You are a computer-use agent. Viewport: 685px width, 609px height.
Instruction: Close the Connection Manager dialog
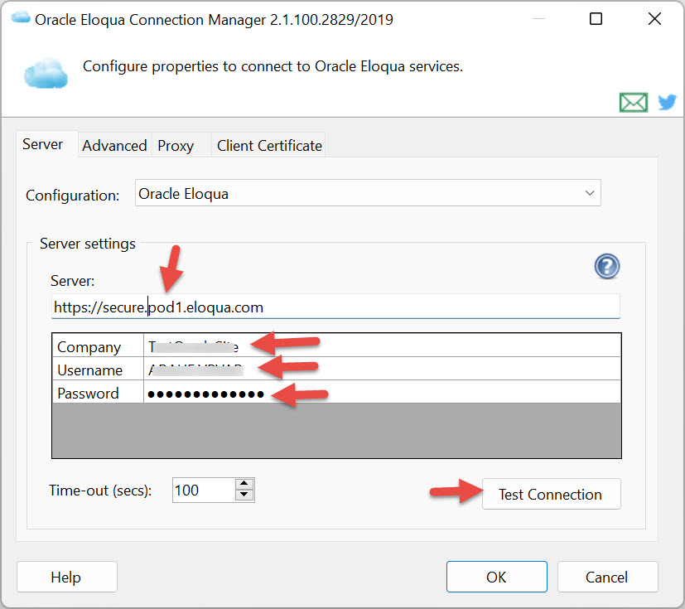654,19
